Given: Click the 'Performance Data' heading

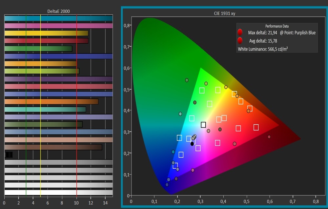Looking at the screenshot, I should pos(277,26).
